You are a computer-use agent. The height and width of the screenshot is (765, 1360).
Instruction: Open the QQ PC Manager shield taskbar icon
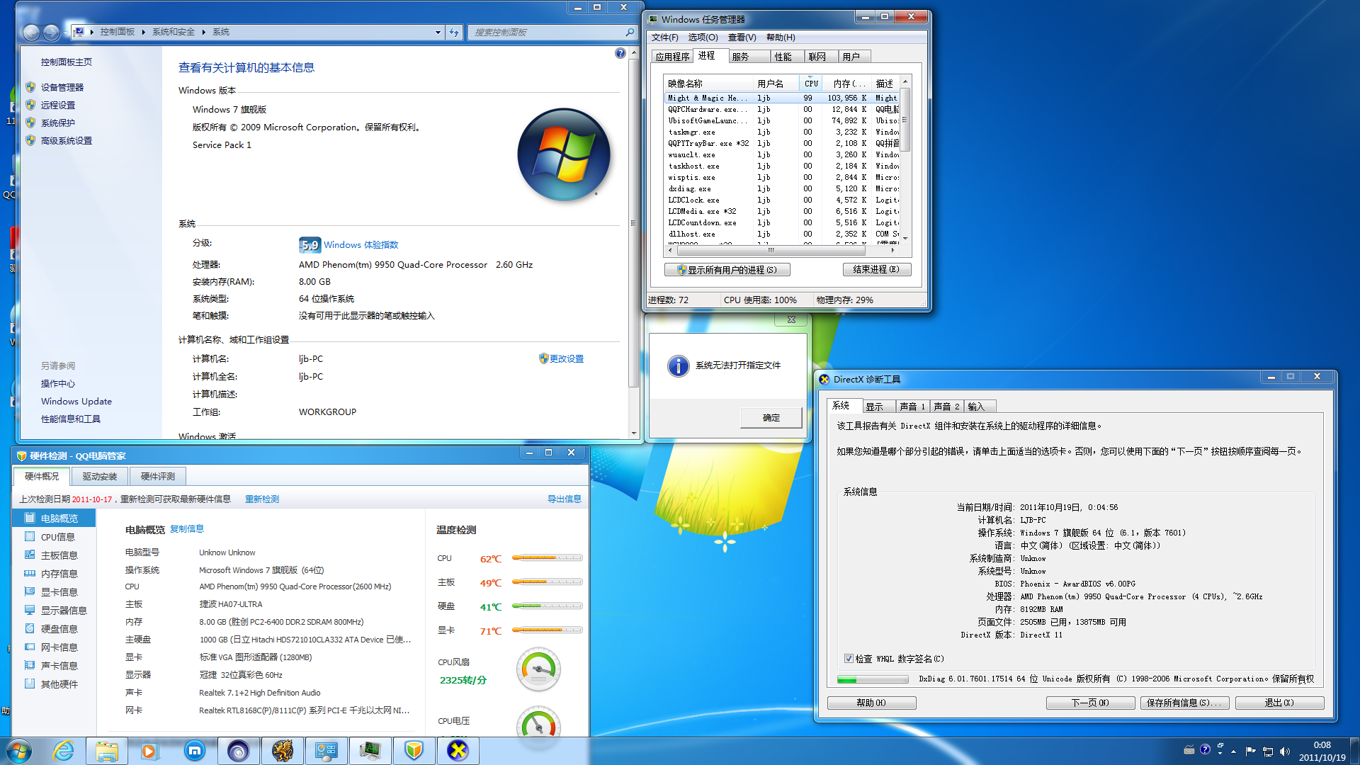[414, 750]
